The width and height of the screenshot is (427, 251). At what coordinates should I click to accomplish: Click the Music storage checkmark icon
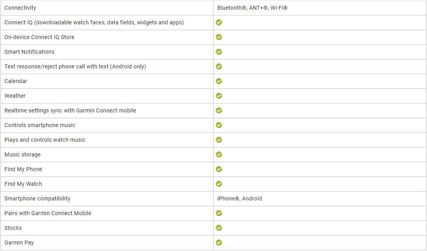(x=219, y=154)
